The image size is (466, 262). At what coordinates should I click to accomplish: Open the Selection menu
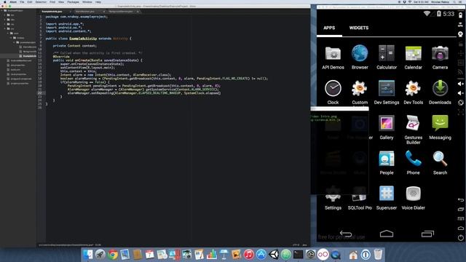[x=41, y=2]
